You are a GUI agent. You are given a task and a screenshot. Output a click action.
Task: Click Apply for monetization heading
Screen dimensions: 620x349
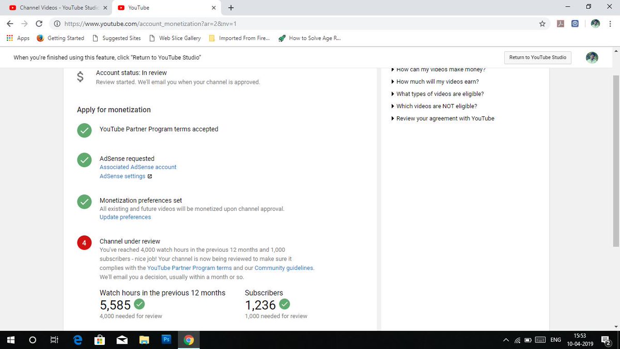pyautogui.click(x=114, y=110)
